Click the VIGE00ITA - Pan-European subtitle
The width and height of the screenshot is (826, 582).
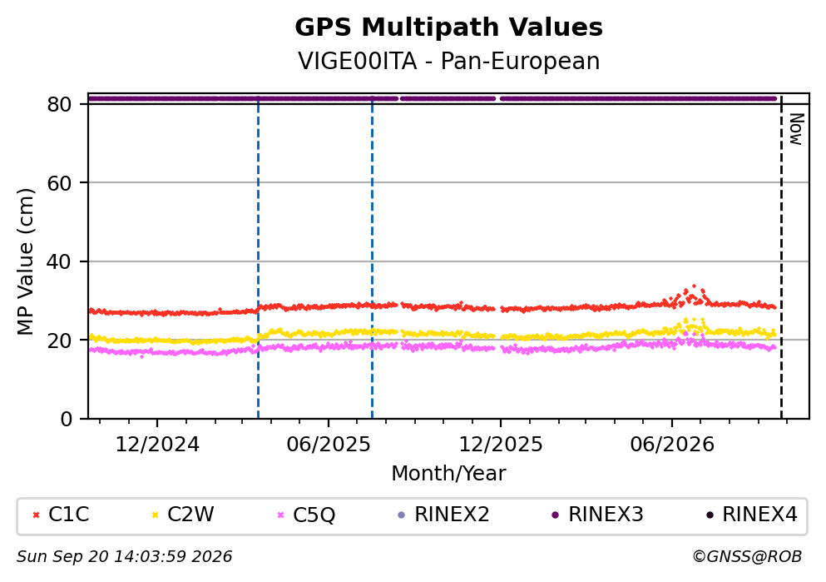(449, 61)
